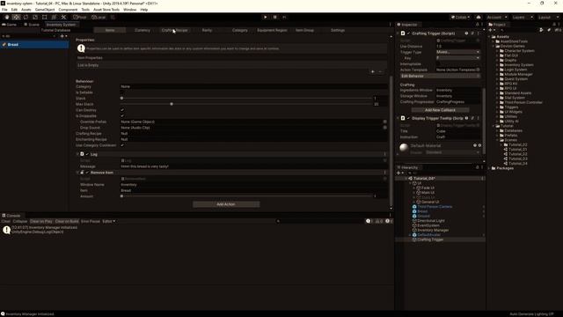Screen dimensions: 563x317
Task: Open the Console Editor dropdown
Action: (x=109, y=221)
